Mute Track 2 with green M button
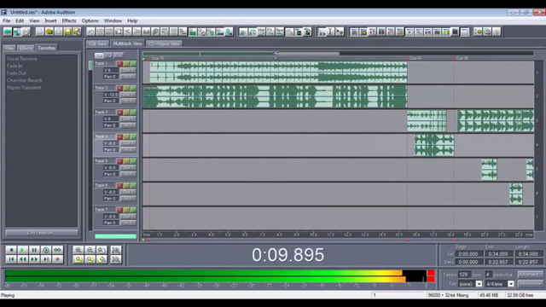546x307 pixels. pyautogui.click(x=133, y=88)
